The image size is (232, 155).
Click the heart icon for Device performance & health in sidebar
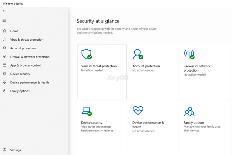coord(4,82)
